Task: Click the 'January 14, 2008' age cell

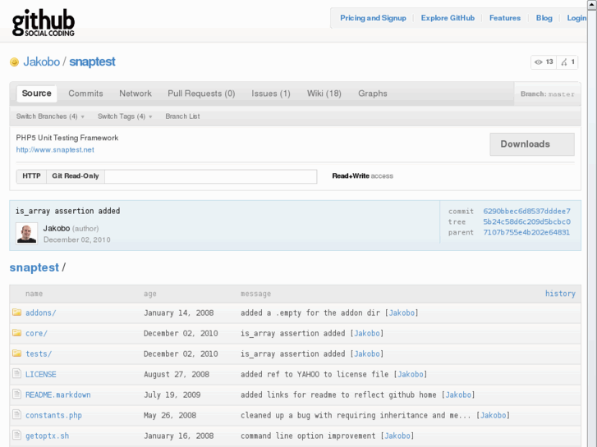Action: pyautogui.click(x=178, y=312)
